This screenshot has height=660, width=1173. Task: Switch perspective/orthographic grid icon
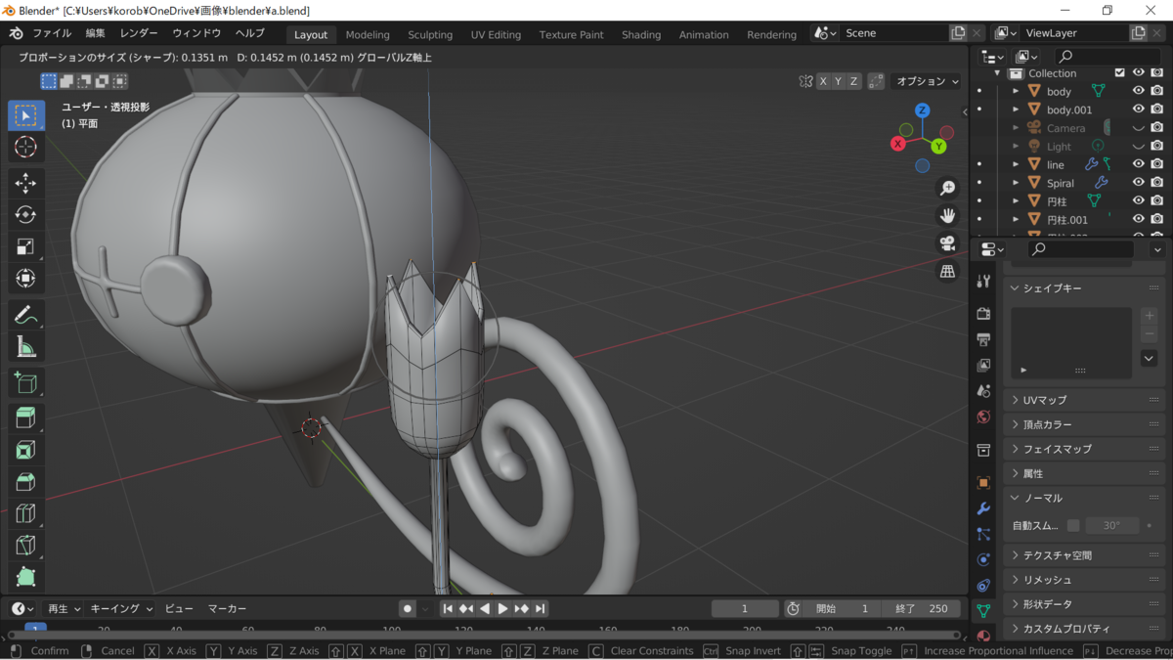pyautogui.click(x=947, y=271)
